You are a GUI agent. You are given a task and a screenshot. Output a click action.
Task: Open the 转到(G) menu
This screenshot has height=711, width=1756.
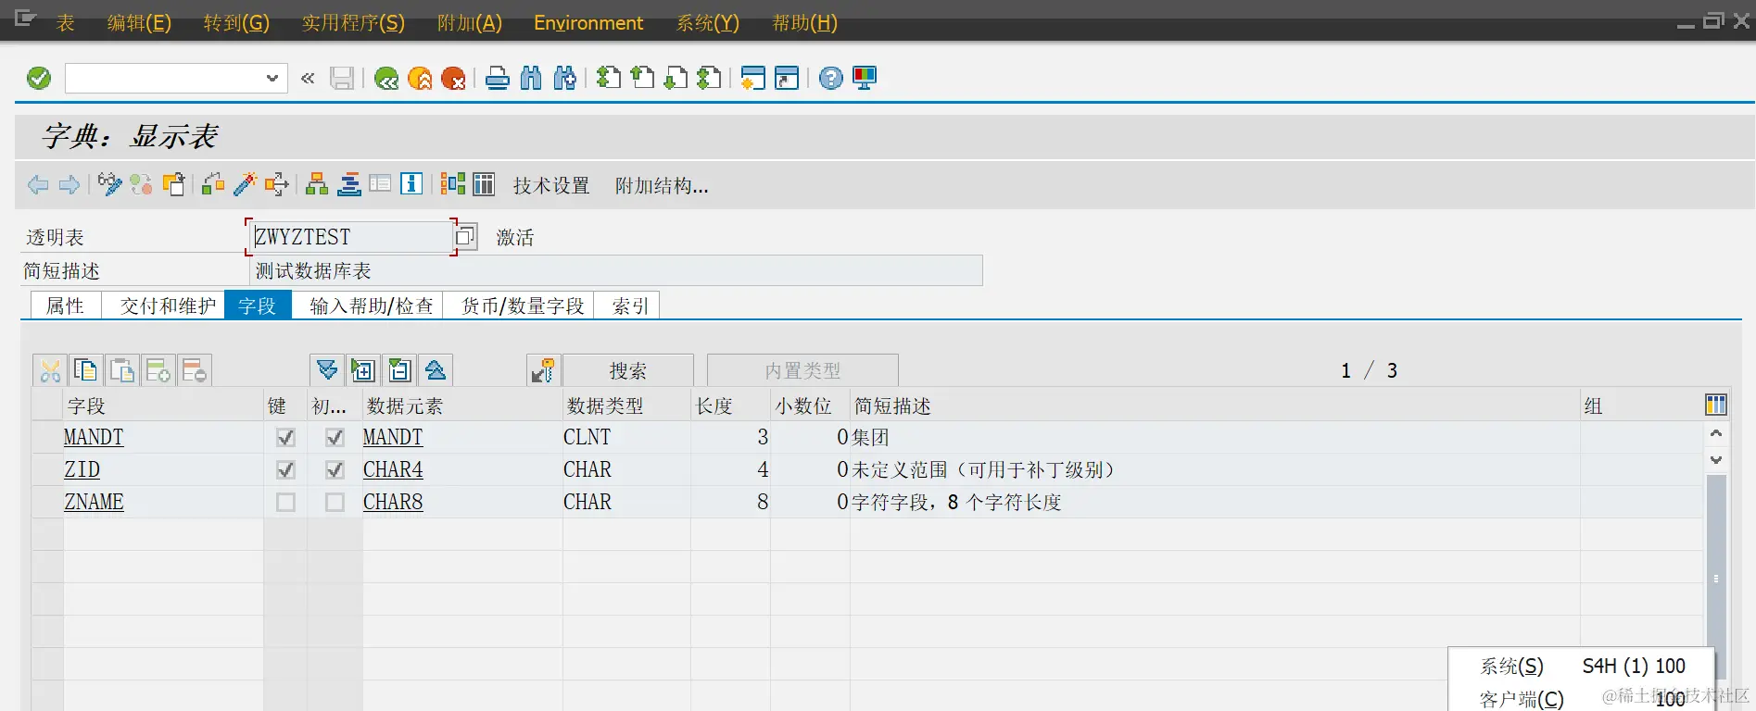pyautogui.click(x=236, y=22)
